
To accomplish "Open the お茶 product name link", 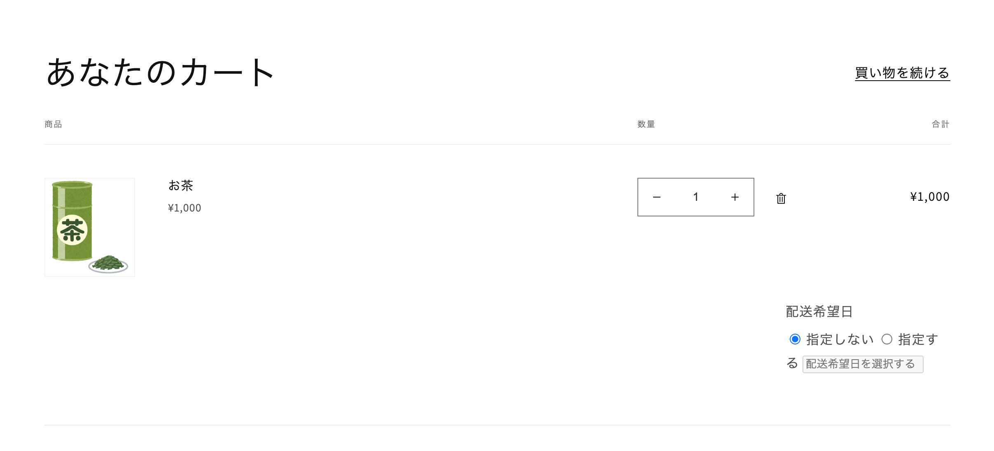I will point(181,186).
